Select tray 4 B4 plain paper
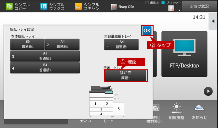The width and height of the screenshot is (218, 128). pos(45,68)
